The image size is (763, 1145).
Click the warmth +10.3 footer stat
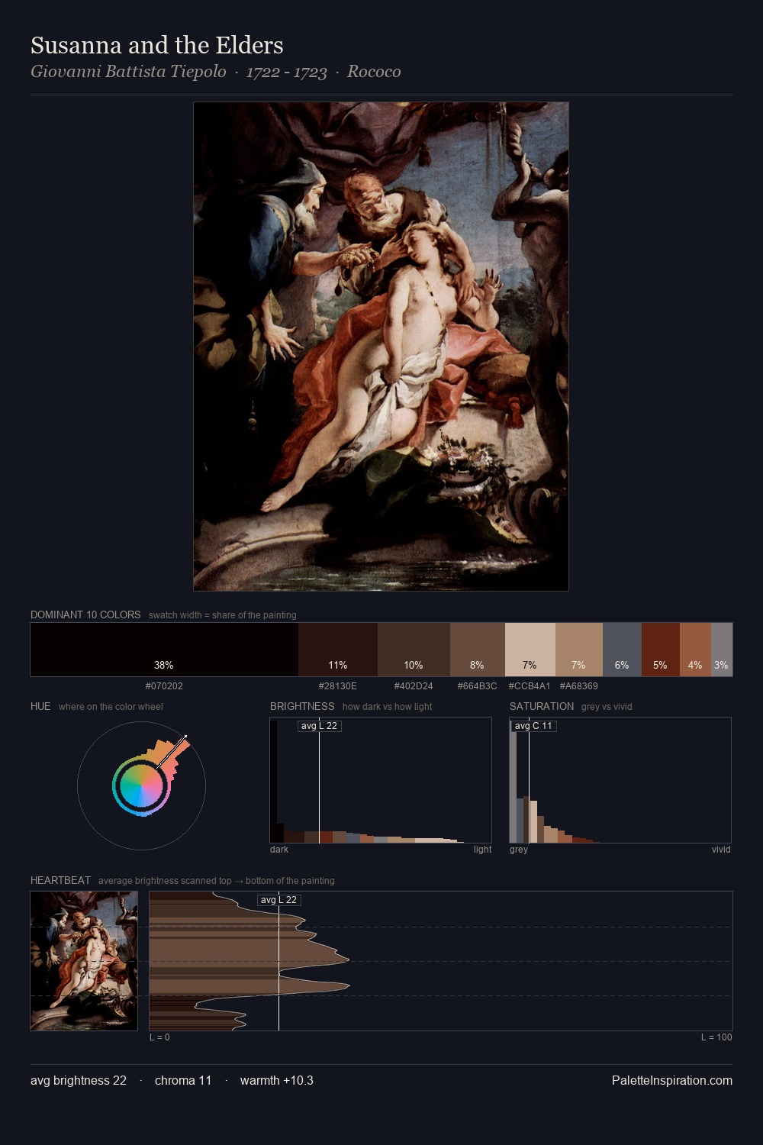point(277,1080)
